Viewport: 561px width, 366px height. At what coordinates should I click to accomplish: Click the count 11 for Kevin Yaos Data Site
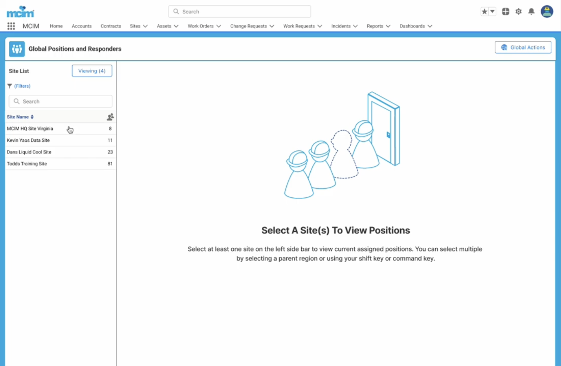click(110, 140)
